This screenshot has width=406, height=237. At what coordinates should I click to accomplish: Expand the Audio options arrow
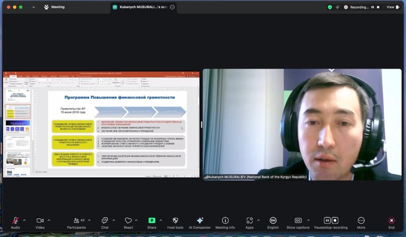24,220
